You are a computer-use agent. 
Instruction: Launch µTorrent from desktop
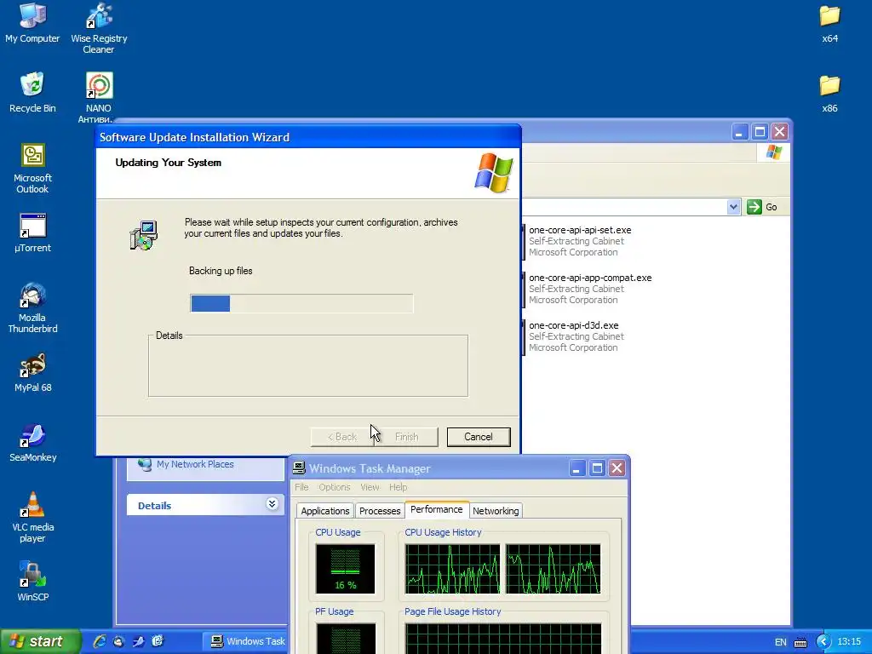[x=32, y=233]
